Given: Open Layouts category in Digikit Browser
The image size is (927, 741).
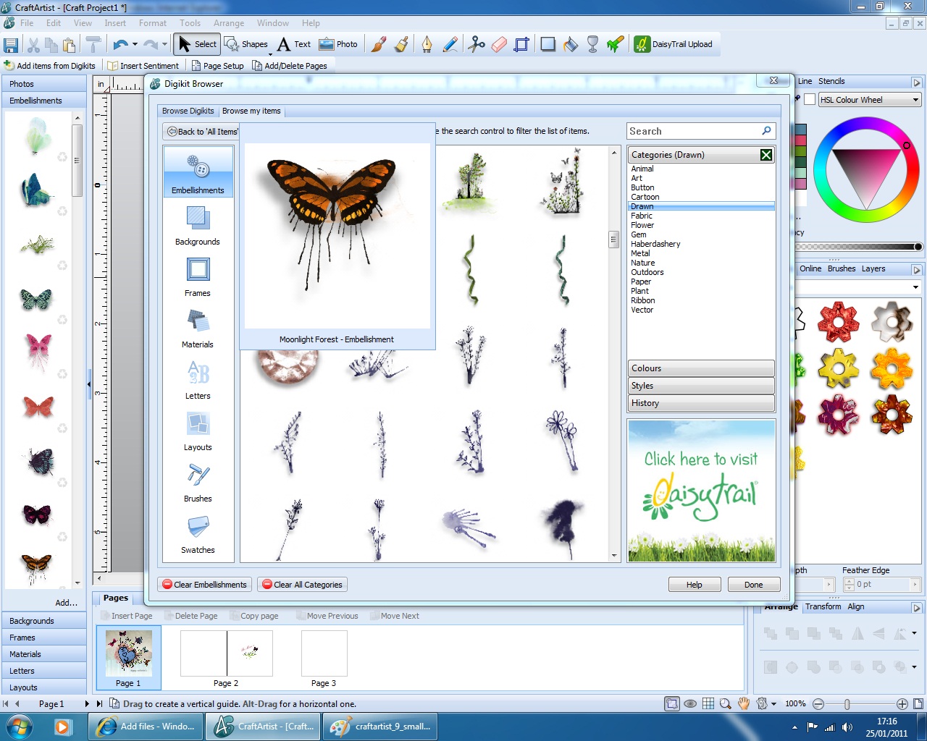Looking at the screenshot, I should (198, 431).
